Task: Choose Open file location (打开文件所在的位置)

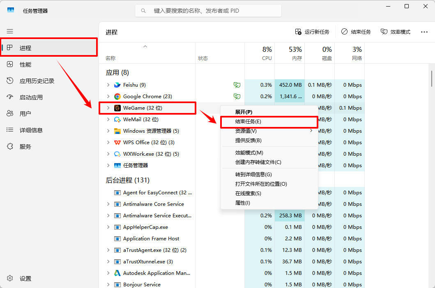Action: click(x=269, y=184)
